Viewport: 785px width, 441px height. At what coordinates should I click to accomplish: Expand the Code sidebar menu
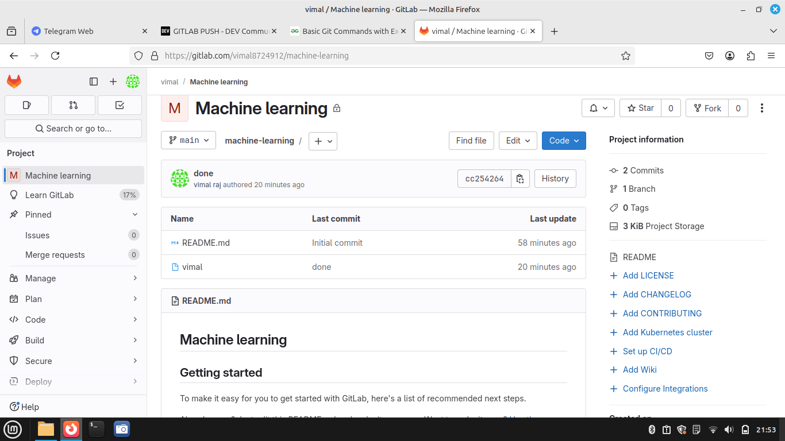[x=73, y=320]
